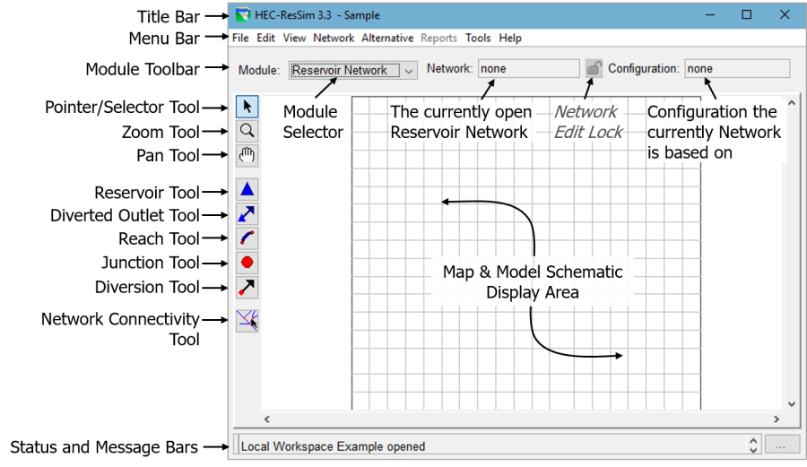The width and height of the screenshot is (807, 467).
Task: Open the Edit menu
Action: [x=265, y=38]
